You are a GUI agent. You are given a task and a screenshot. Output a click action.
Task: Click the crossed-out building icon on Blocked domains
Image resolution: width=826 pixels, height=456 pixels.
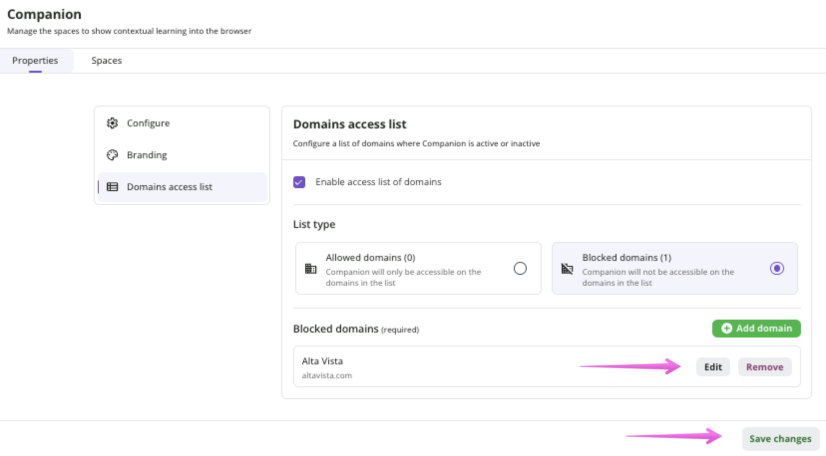pos(567,269)
